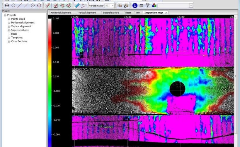
Task: Select the circle with center point tool
Action: click(x=33, y=6)
